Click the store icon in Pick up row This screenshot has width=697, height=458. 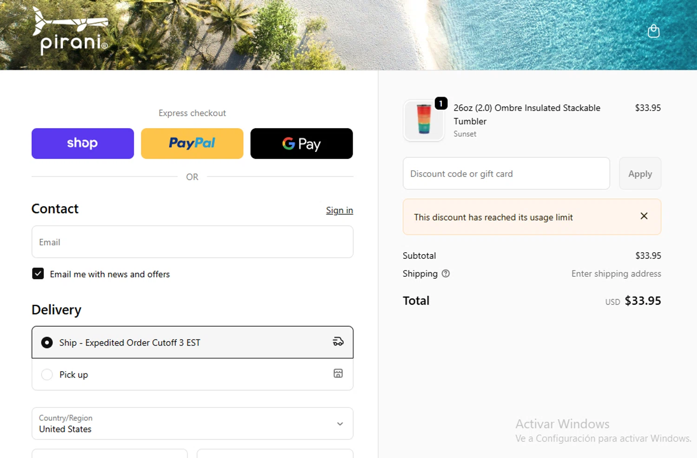(338, 373)
